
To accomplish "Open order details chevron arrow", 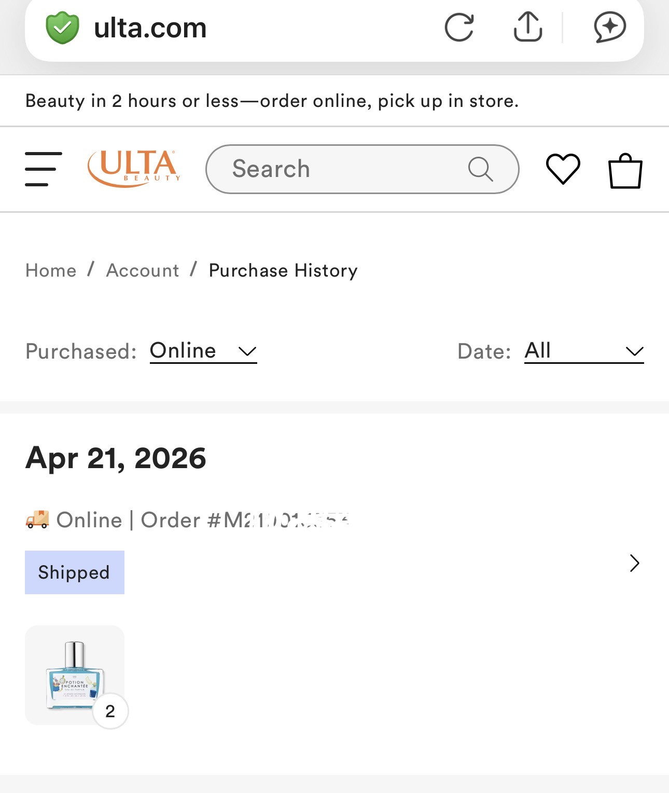I will [634, 563].
